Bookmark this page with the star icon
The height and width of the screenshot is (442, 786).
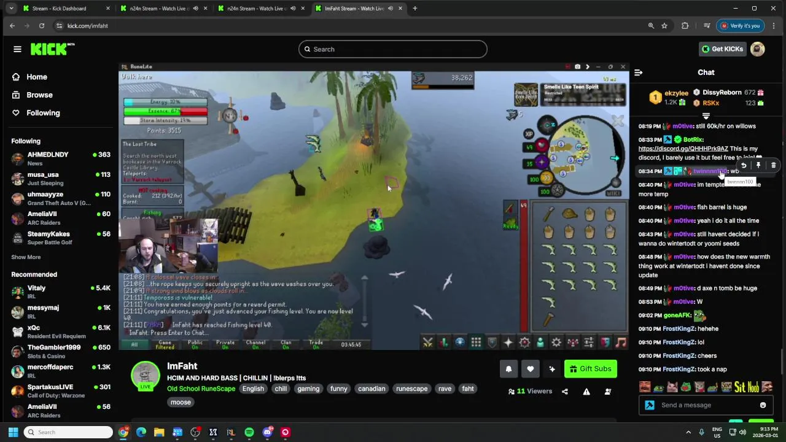pos(664,26)
